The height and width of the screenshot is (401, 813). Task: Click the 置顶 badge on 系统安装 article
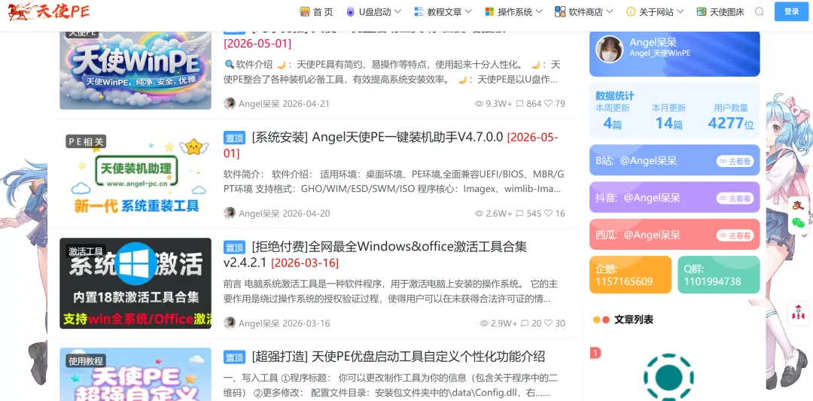[x=234, y=138]
